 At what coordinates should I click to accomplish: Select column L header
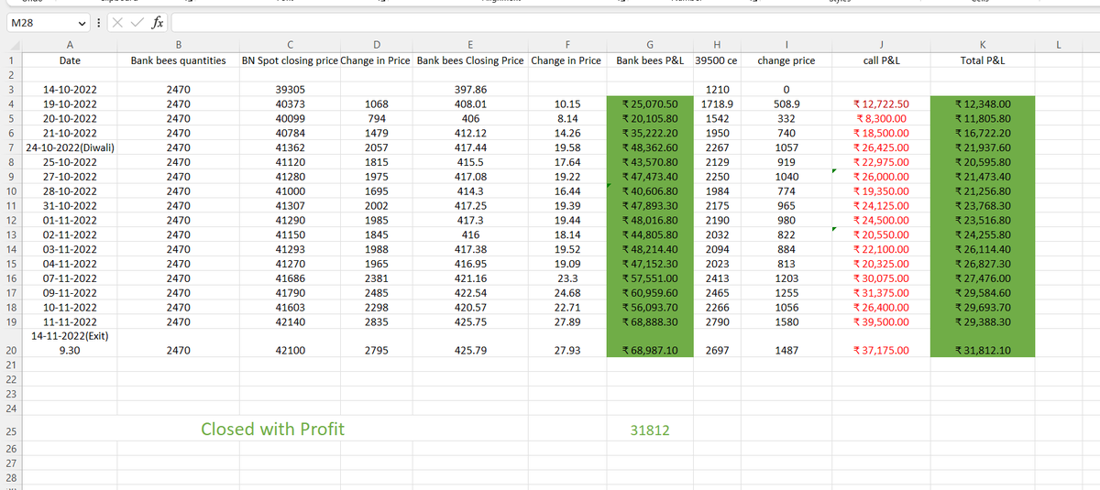tap(1058, 43)
